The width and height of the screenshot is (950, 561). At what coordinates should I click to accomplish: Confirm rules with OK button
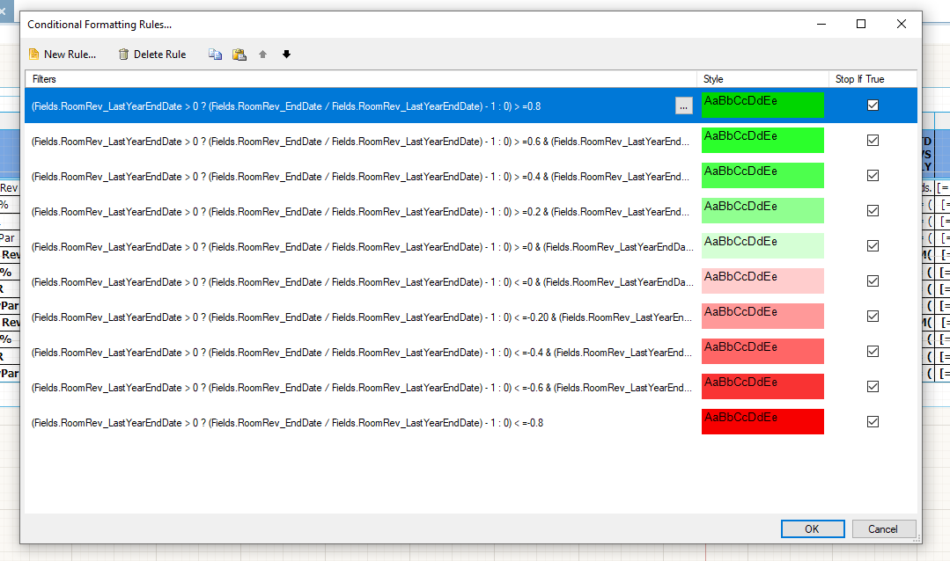click(813, 529)
